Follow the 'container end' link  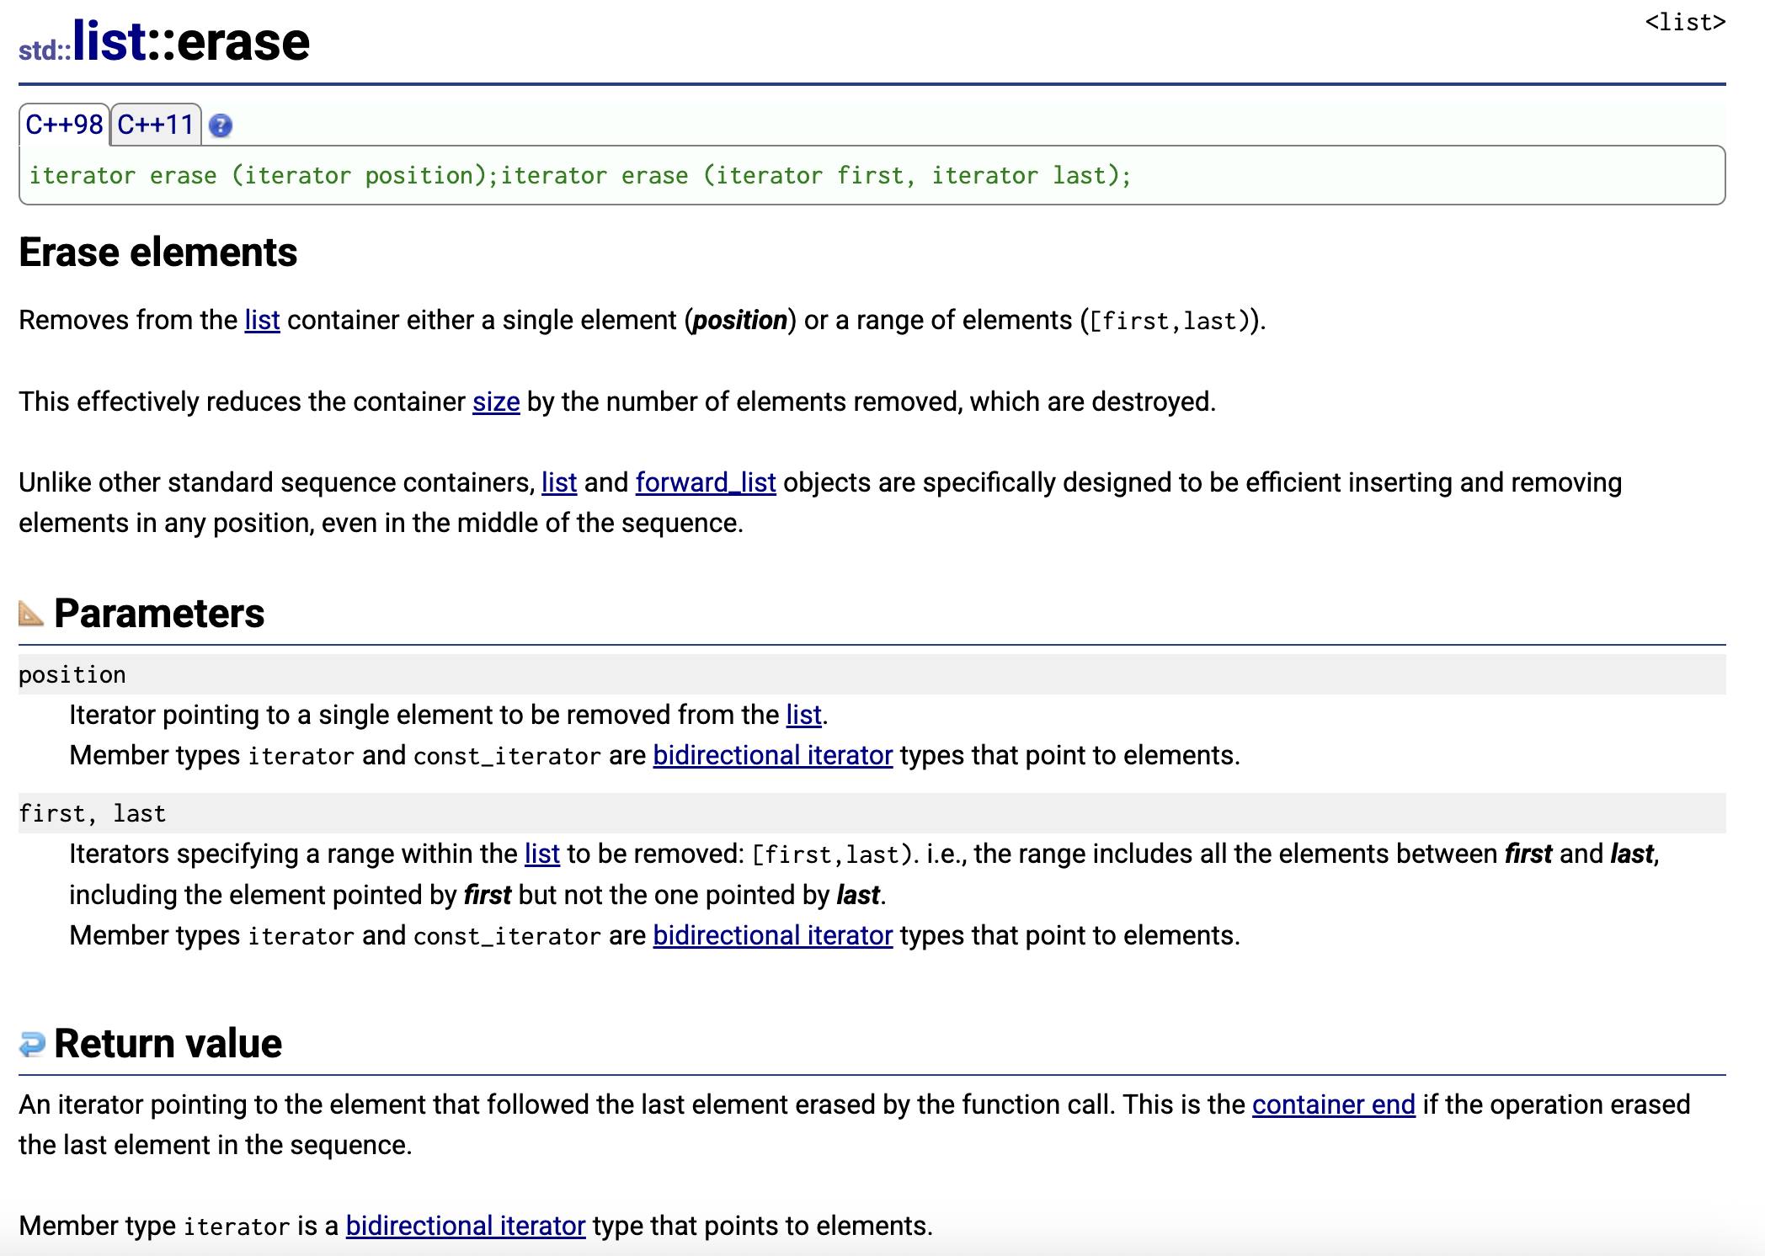[x=1333, y=1104]
